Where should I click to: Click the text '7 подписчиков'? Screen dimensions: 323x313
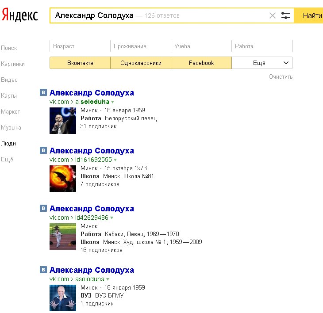[100, 184]
